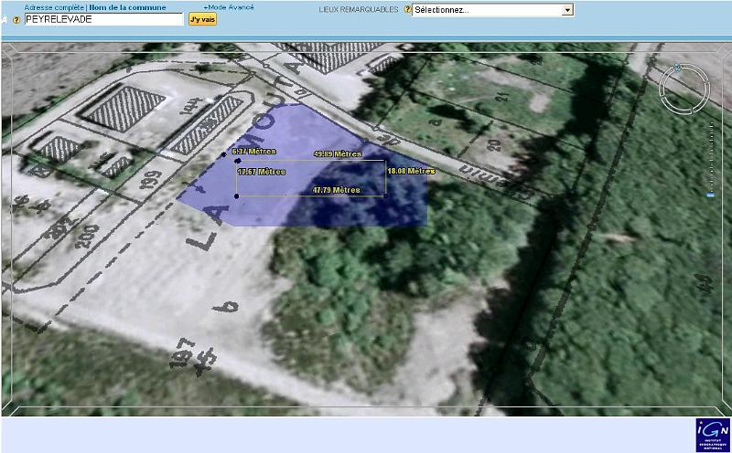Viewport: 732px width, 453px height.
Task: Open the Lieux Remarquables 'Sélectionnez...' dropdown
Action: pyautogui.click(x=492, y=10)
